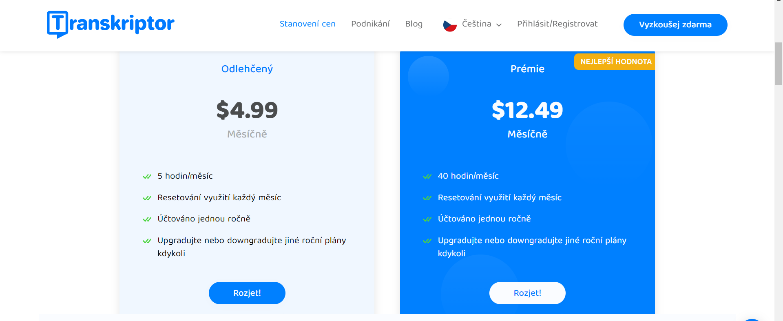This screenshot has width=783, height=321.
Task: Click the Transkriptor logo
Action: tap(111, 24)
